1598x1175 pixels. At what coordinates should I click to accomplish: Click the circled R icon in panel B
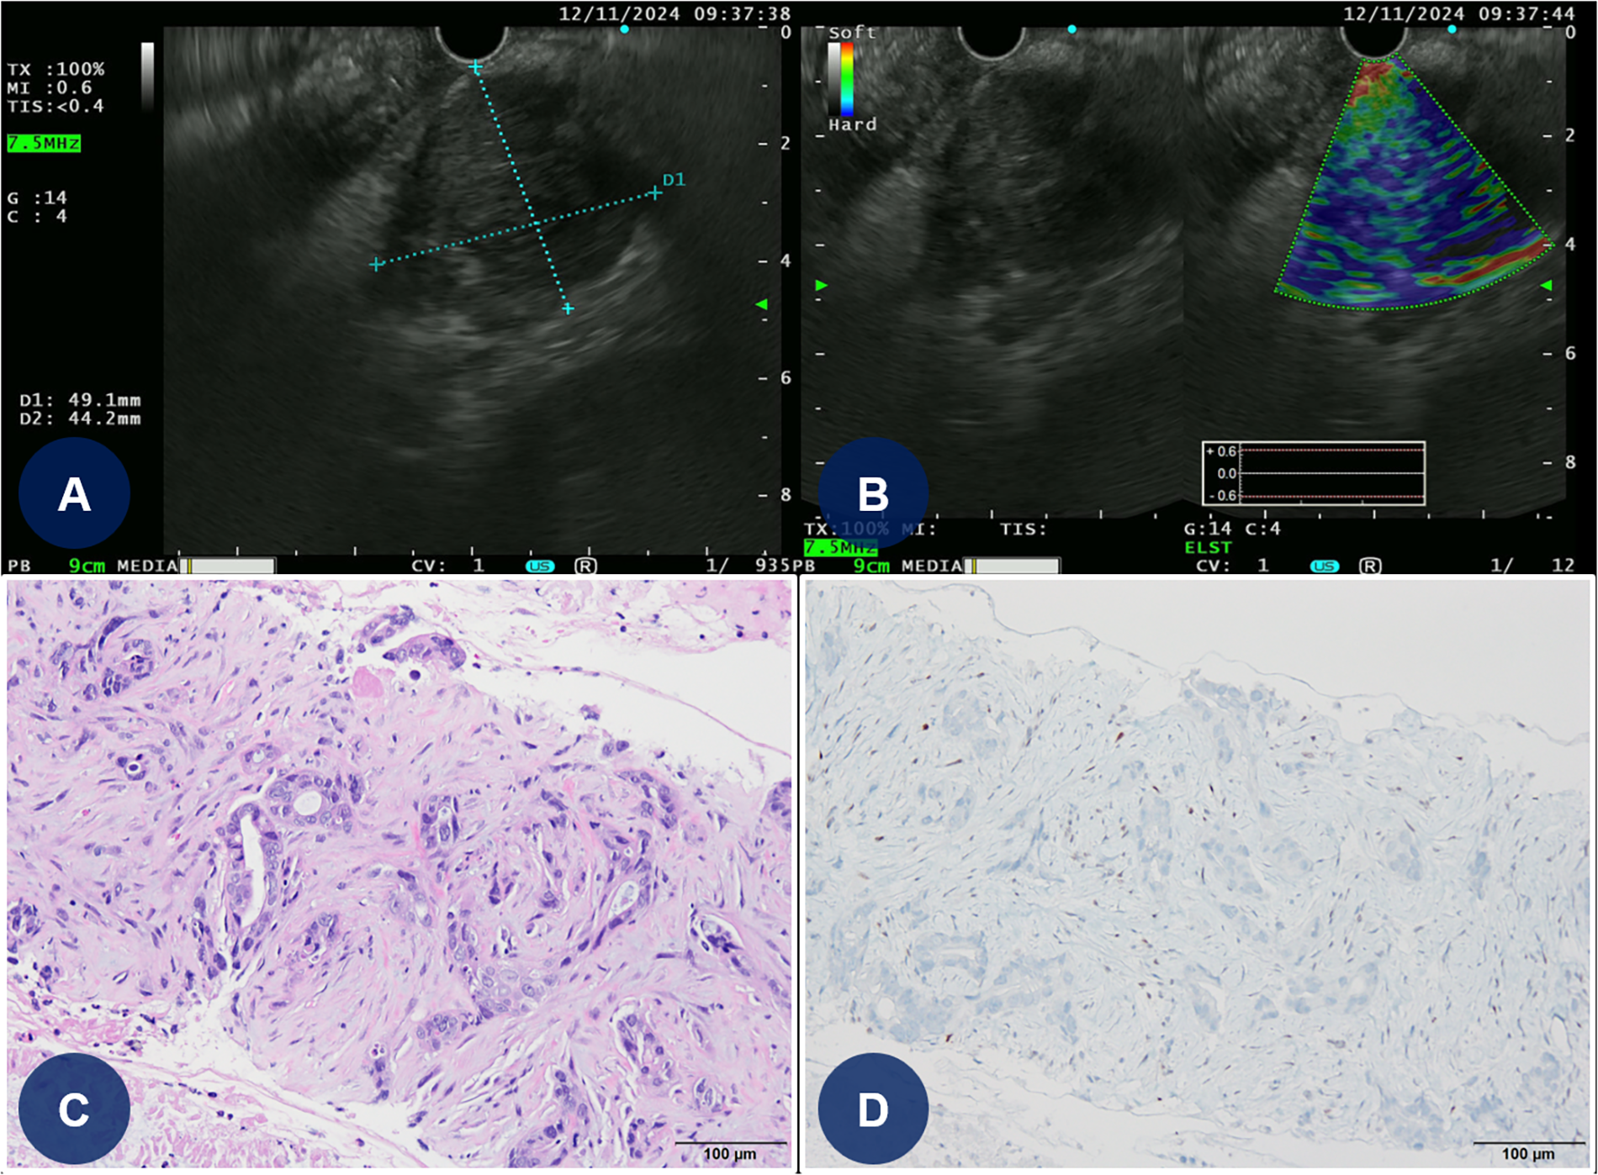[1369, 566]
